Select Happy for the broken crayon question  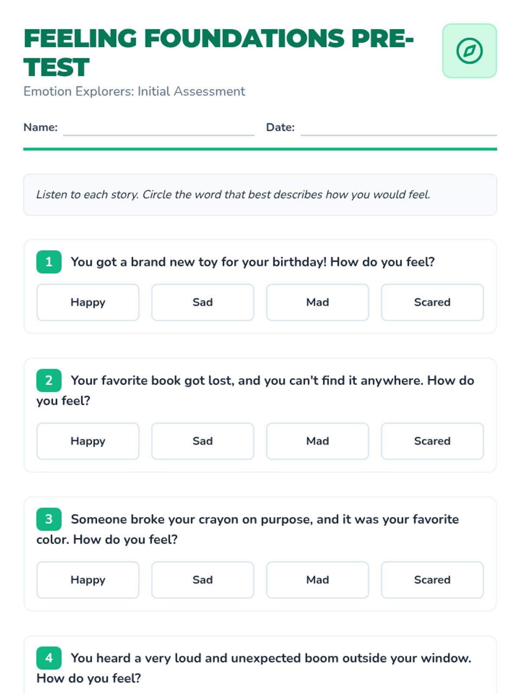88,580
